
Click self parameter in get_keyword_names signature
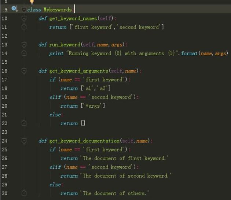(x=105, y=19)
